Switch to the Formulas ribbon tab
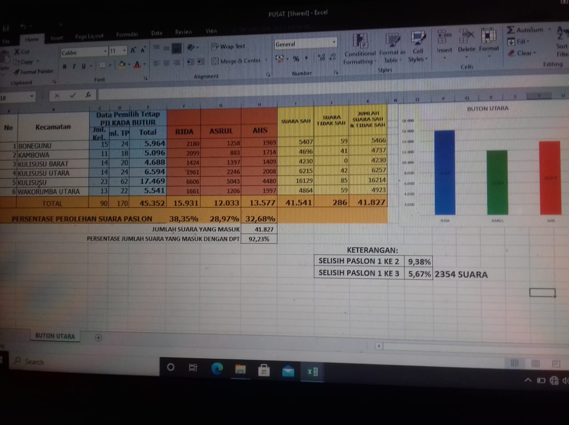Screen dimensions: 569x425 (x=127, y=34)
